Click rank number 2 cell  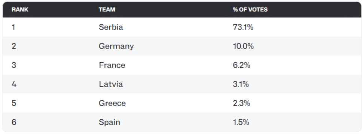click(x=14, y=46)
